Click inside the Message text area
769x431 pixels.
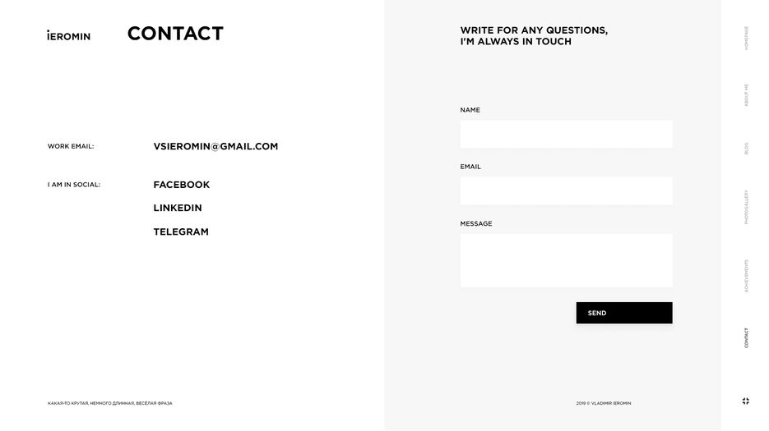(567, 260)
